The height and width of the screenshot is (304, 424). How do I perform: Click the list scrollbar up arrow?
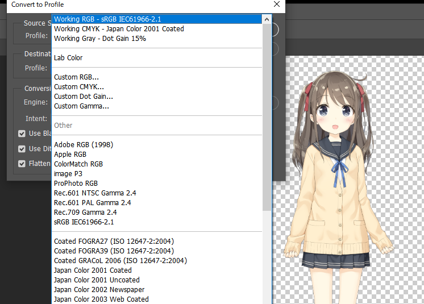(267, 19)
